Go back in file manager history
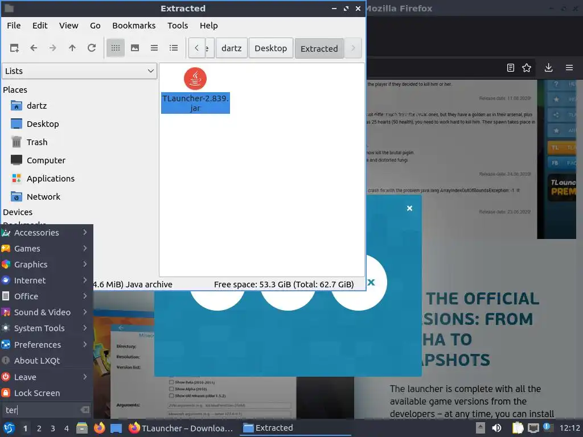The height and width of the screenshot is (437, 583). (x=34, y=48)
